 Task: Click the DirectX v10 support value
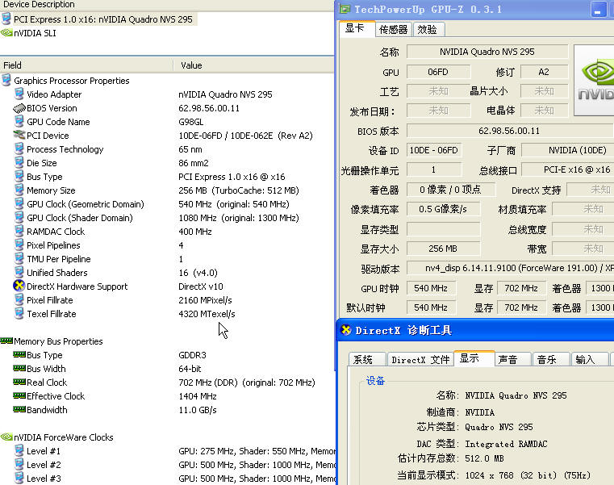click(x=201, y=286)
